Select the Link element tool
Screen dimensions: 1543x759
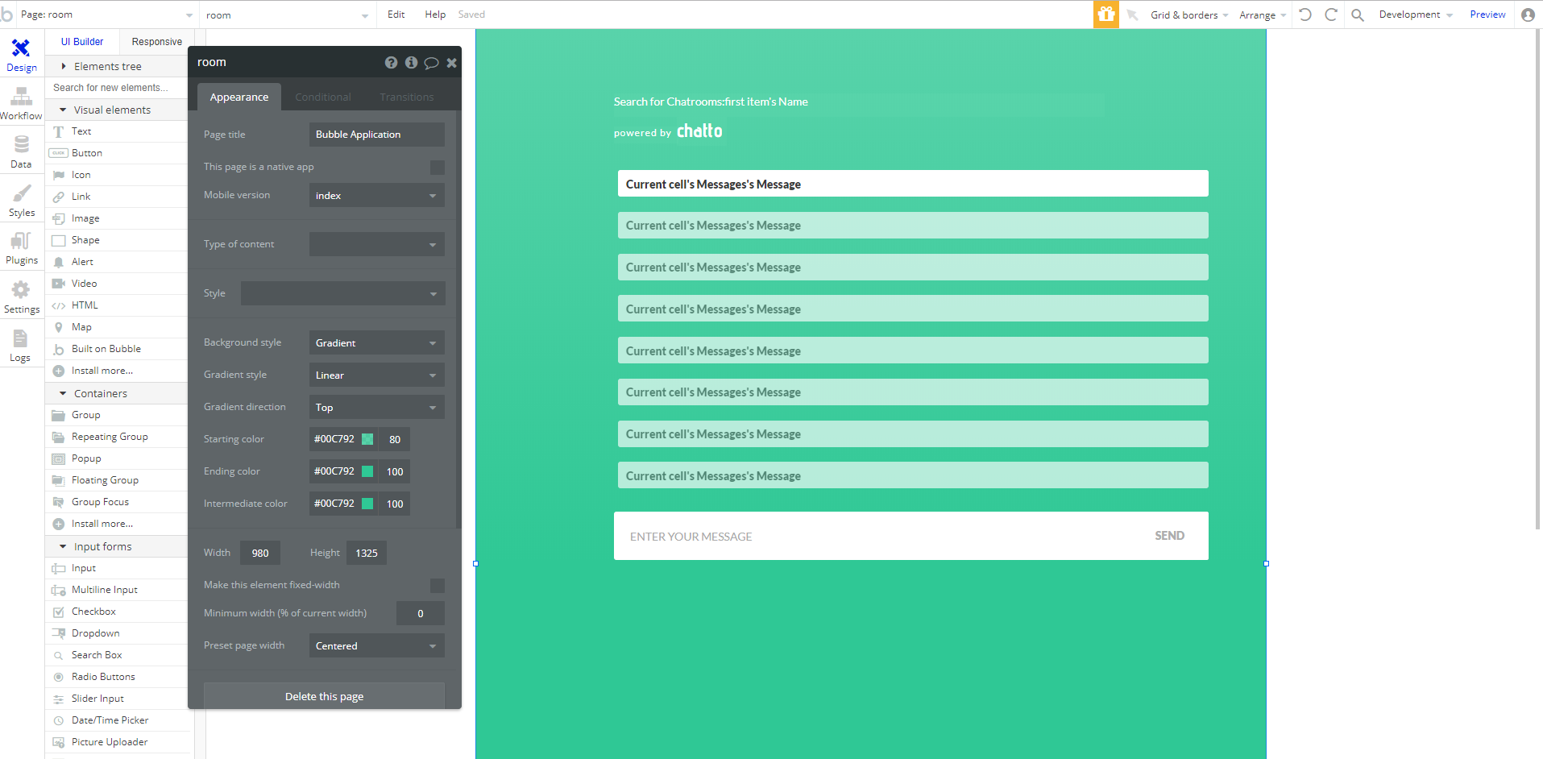[118, 197]
